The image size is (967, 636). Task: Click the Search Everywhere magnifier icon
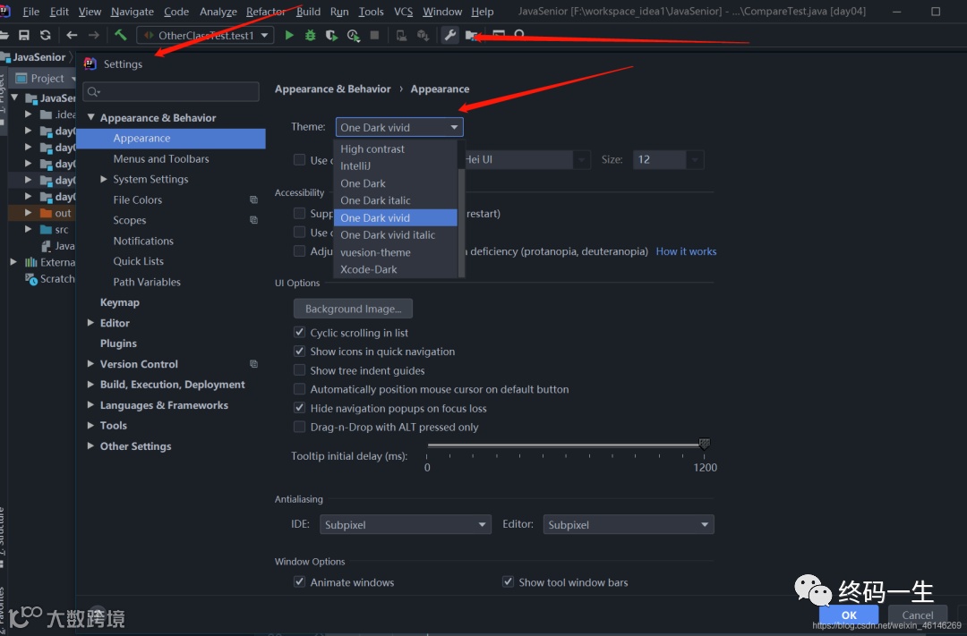(520, 35)
